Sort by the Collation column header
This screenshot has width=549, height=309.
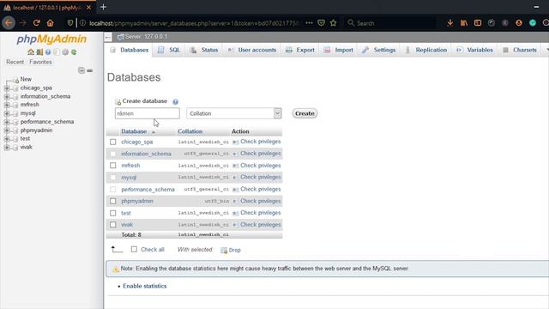pos(190,131)
